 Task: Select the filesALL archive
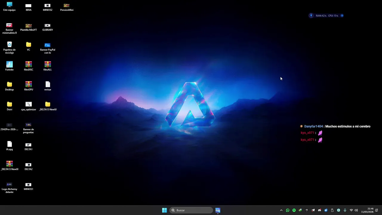(x=47, y=66)
